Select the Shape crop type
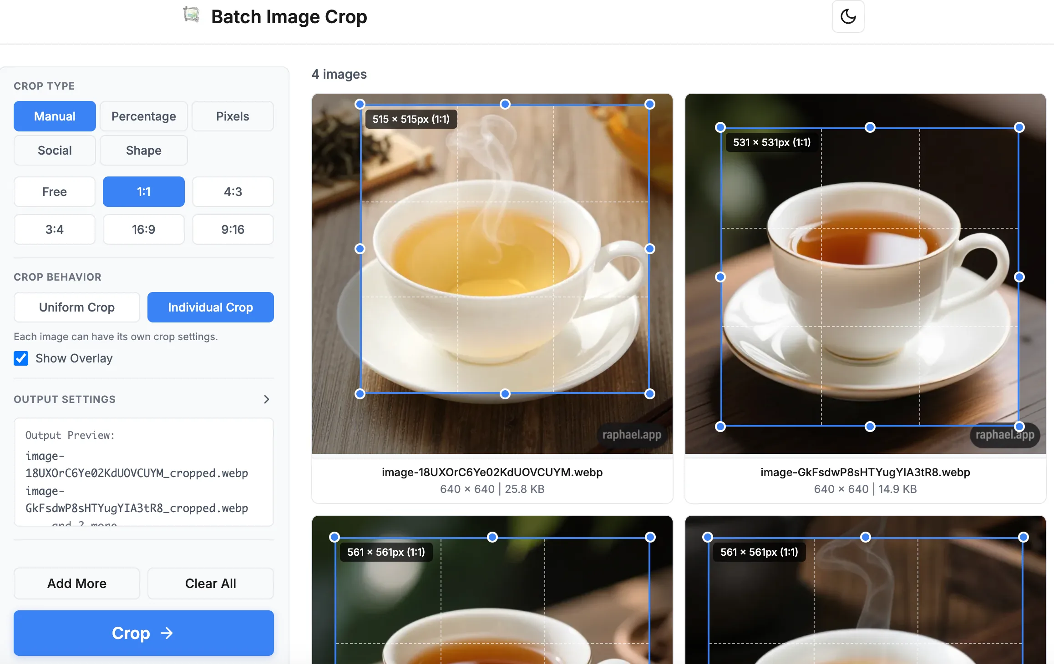Viewport: 1054px width, 664px height. pos(143,150)
